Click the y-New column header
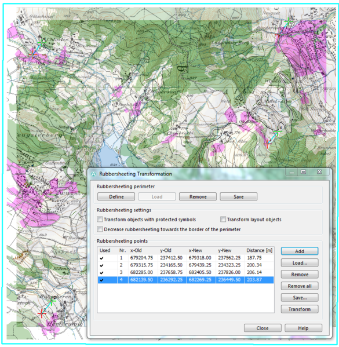This screenshot has width=339, height=347. 224,250
